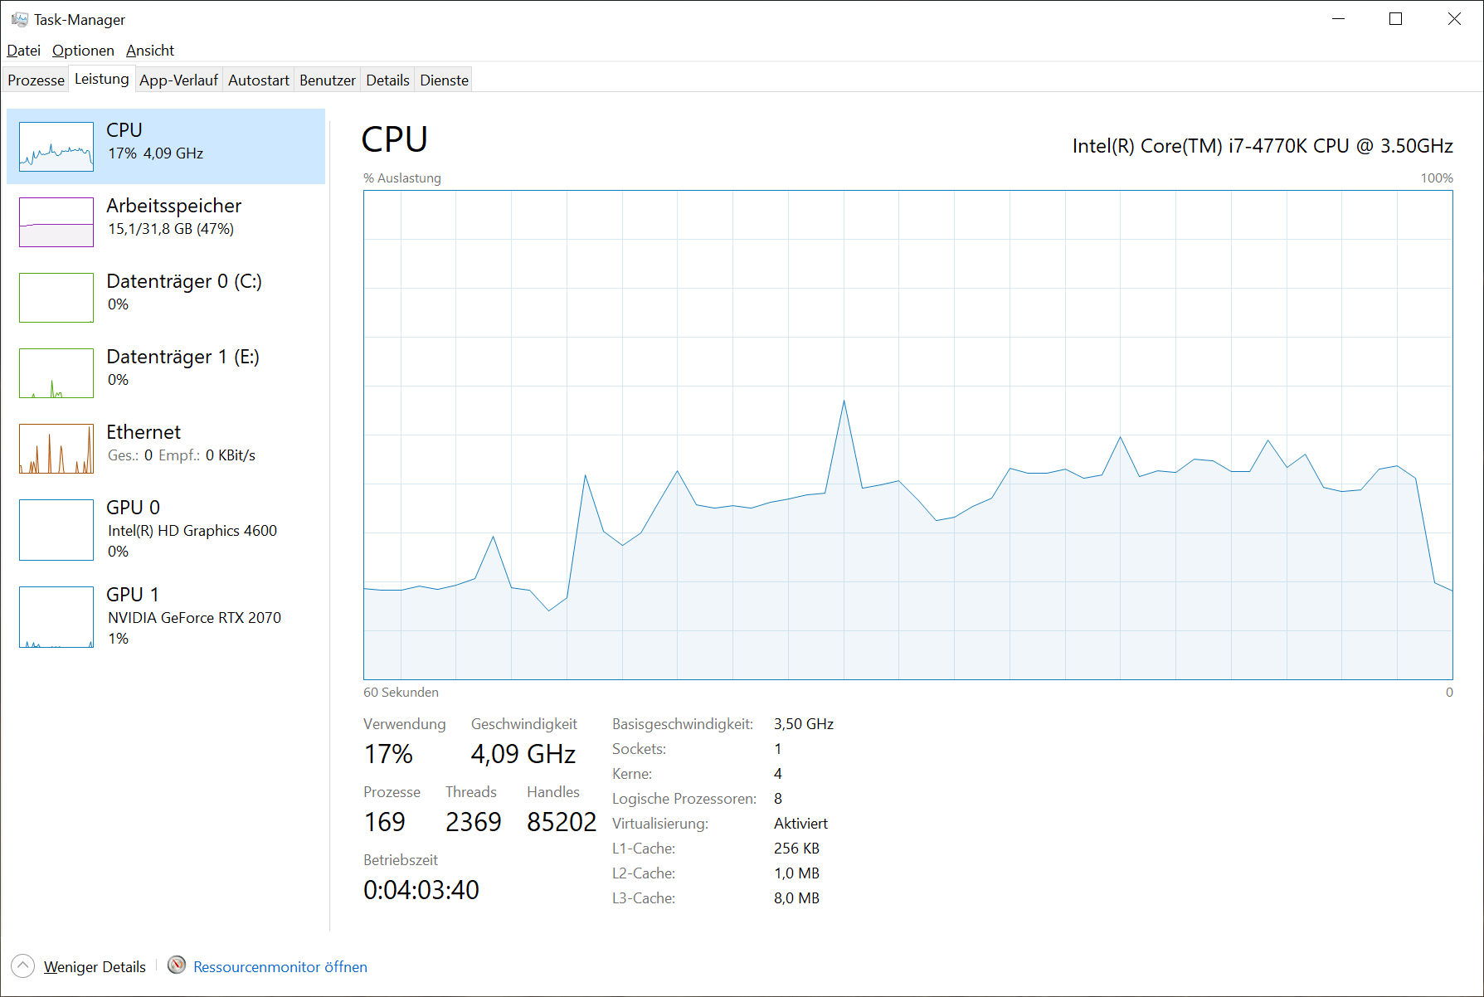Click the Ressourcenmonitor gauge icon

click(x=177, y=965)
